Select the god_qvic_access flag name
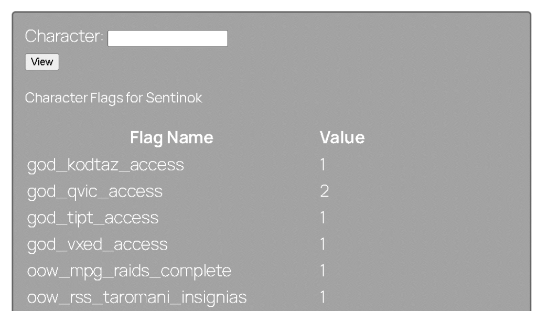 click(94, 192)
